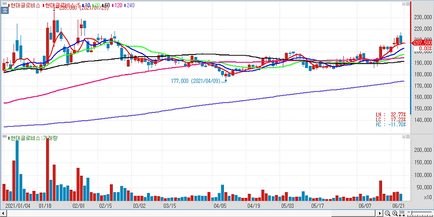
Task: Select the 20-day moving average legend
Action: [x=96, y=6]
